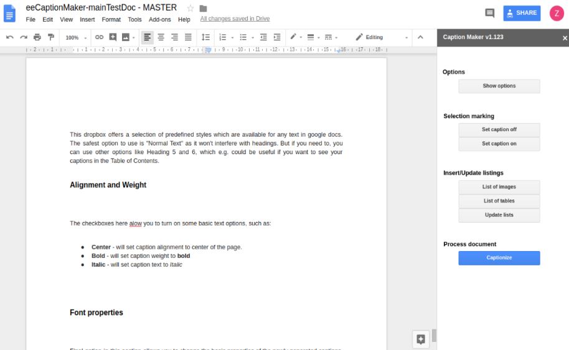Open the account avatar Z

tap(557, 14)
